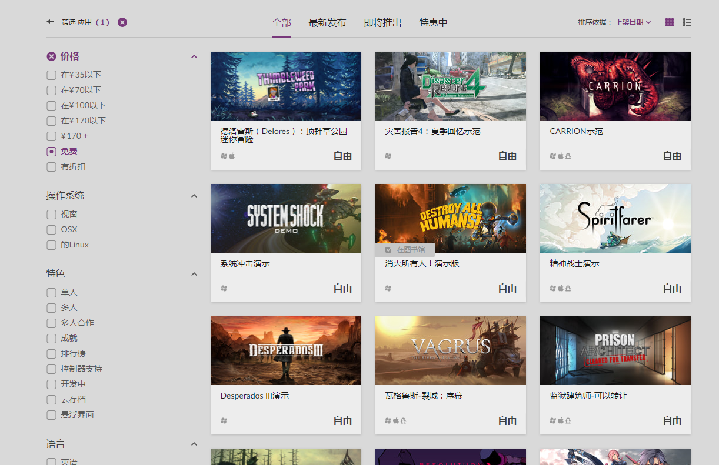
Task: Switch to the 最新发布 tab
Action: [327, 22]
